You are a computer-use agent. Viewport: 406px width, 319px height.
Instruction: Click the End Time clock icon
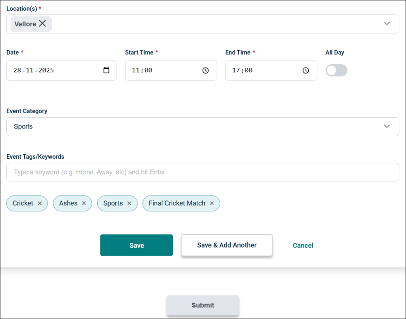click(306, 71)
